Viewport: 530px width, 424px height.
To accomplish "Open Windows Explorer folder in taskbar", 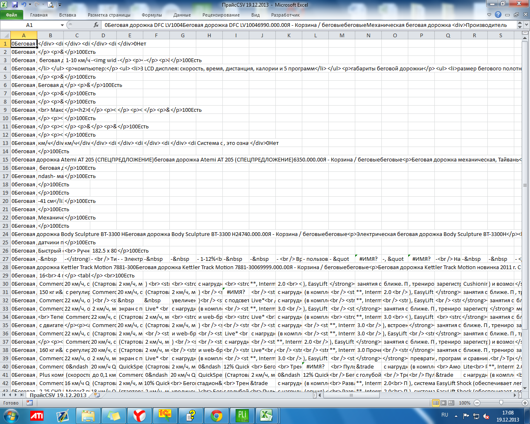I will pyautogui.click(x=88, y=415).
